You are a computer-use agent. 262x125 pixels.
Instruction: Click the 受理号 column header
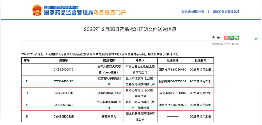63,60
